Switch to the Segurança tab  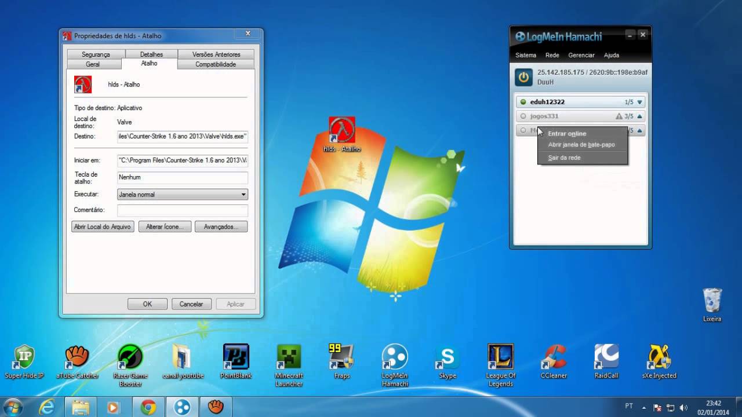coord(96,54)
